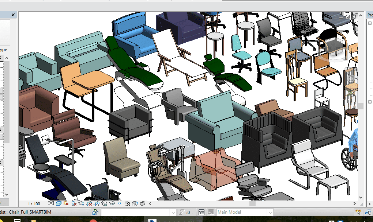Open the Visual Style menu

coord(58,203)
